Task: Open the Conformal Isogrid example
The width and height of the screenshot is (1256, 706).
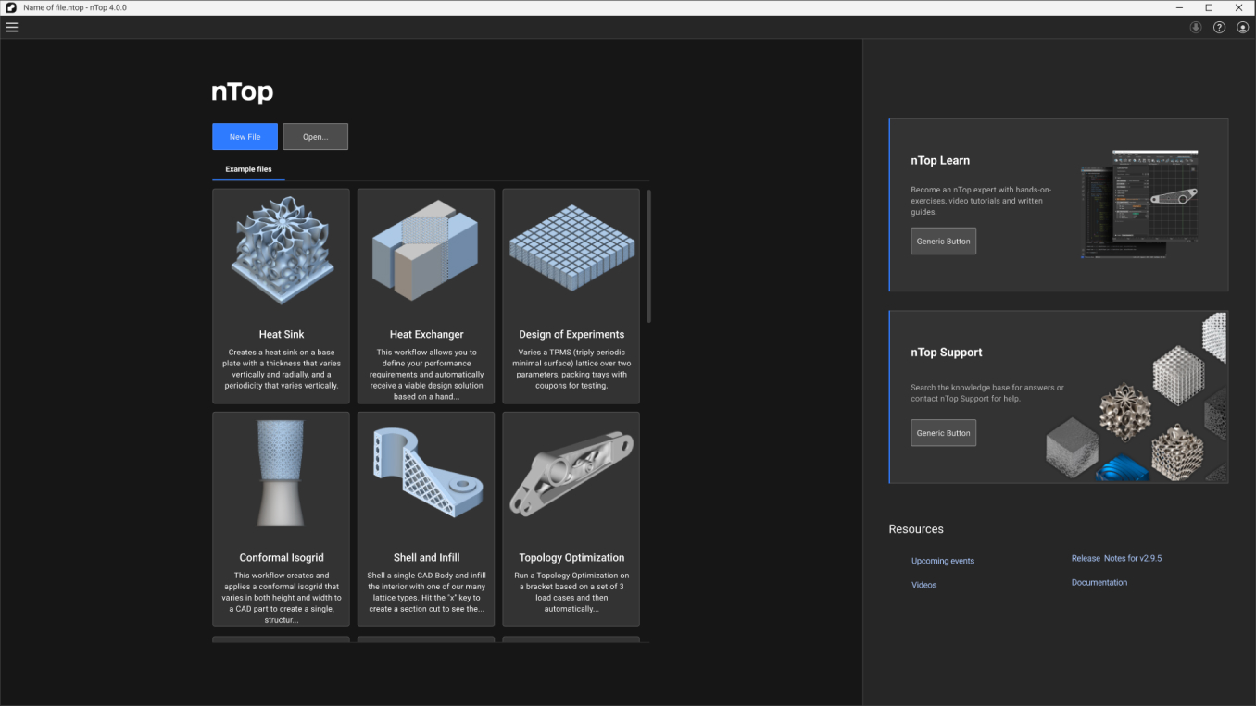Action: click(282, 519)
